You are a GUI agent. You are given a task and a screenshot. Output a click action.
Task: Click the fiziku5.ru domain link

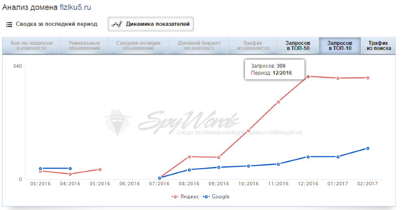75,9
